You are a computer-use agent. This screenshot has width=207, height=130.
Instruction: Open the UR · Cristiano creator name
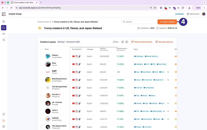57,102
